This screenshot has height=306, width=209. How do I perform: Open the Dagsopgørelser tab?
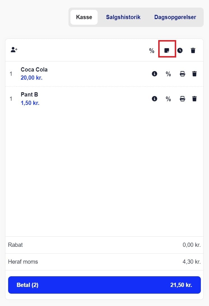click(x=175, y=17)
